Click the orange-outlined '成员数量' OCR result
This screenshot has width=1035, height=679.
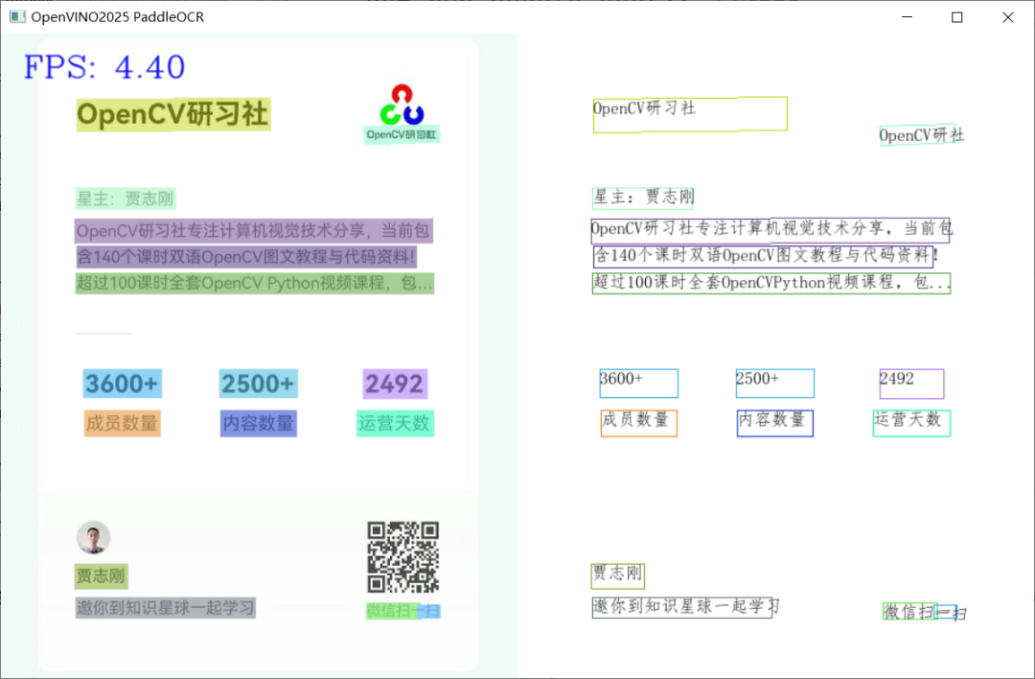click(x=639, y=423)
